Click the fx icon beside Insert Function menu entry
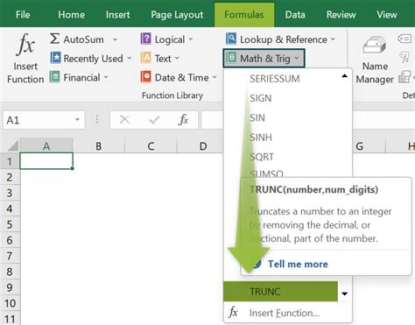 (233, 313)
